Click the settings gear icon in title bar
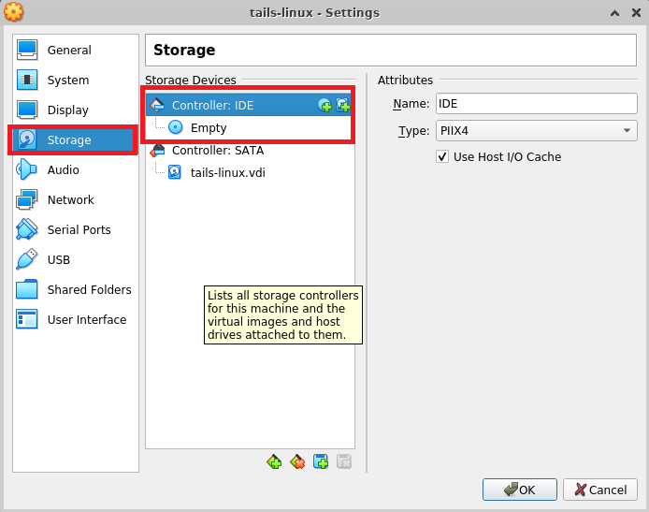The width and height of the screenshot is (649, 512). tap(14, 12)
